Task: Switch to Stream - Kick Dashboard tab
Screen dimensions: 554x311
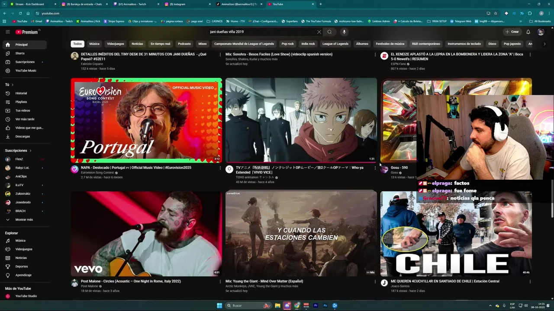Action: [29, 4]
